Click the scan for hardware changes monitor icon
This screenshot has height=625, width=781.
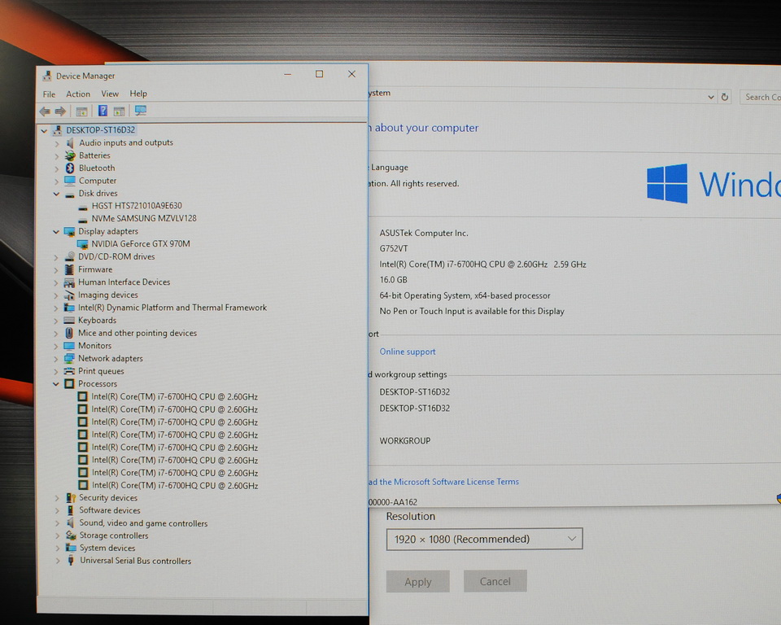(141, 111)
